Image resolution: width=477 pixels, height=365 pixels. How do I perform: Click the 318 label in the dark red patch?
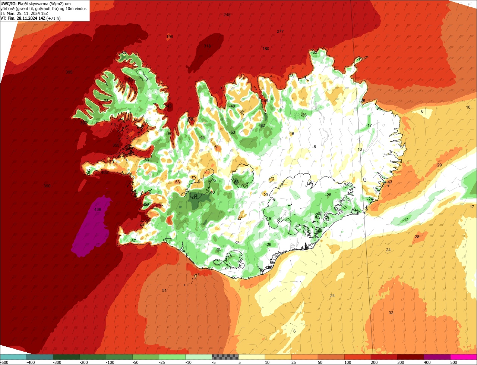[207, 46]
